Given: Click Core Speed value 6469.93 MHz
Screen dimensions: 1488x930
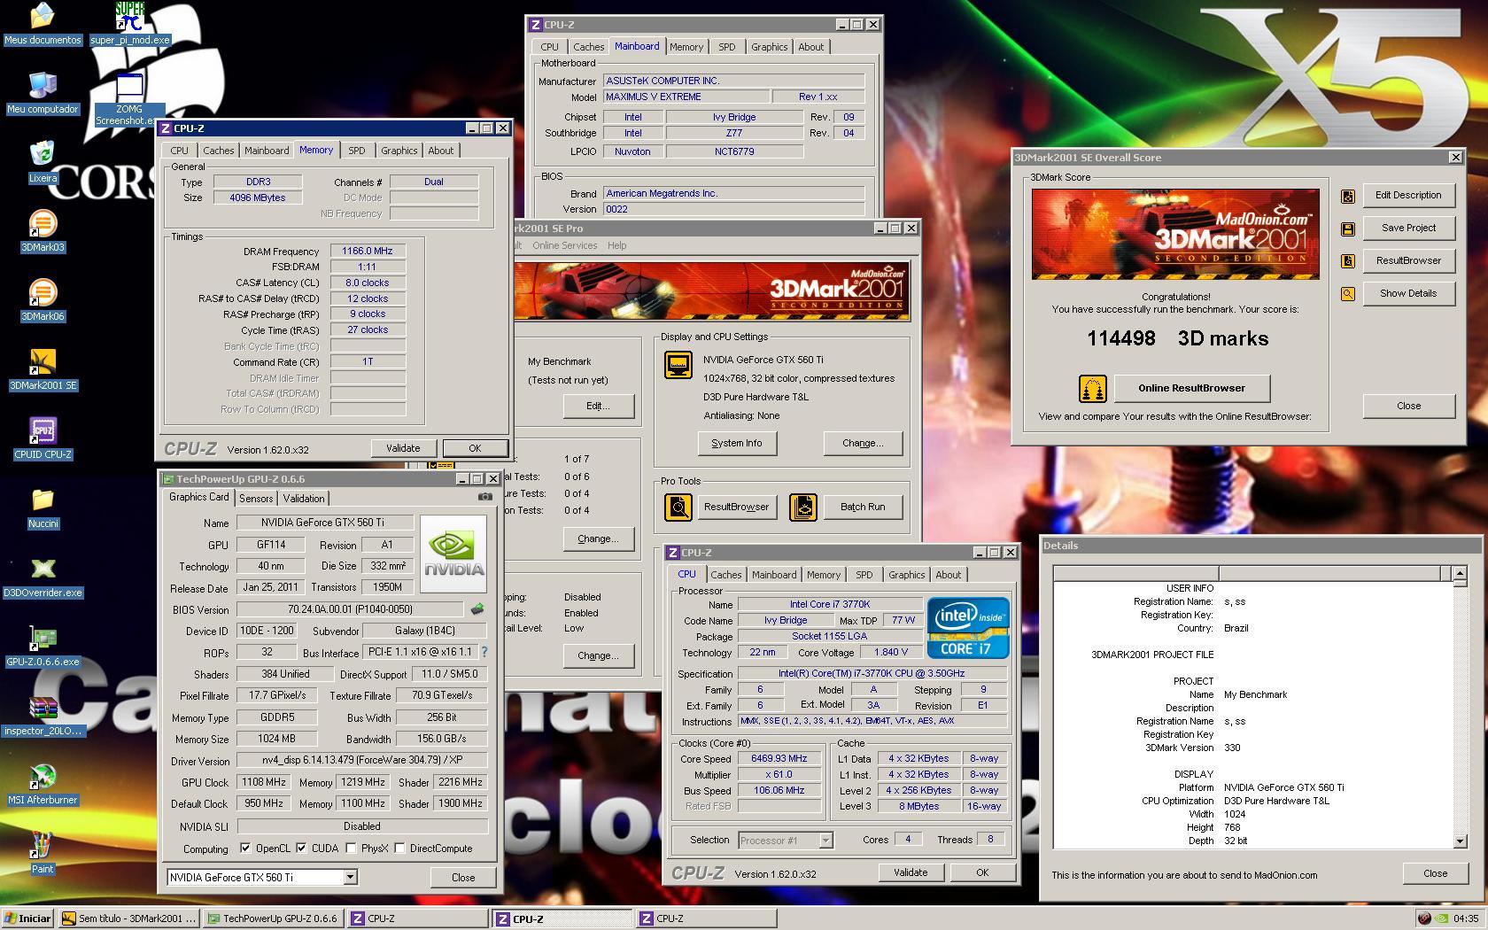Looking at the screenshot, I should 779,758.
